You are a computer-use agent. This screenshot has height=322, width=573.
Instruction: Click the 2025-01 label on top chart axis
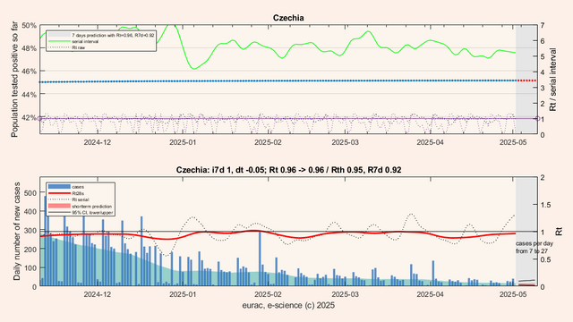click(x=183, y=142)
